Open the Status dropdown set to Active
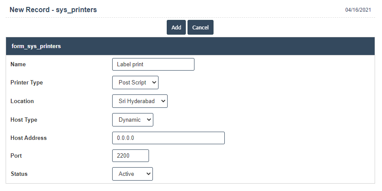382x191 pixels. [132, 174]
